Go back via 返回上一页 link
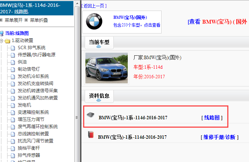This screenshot has width=249, height=162. 94,6
